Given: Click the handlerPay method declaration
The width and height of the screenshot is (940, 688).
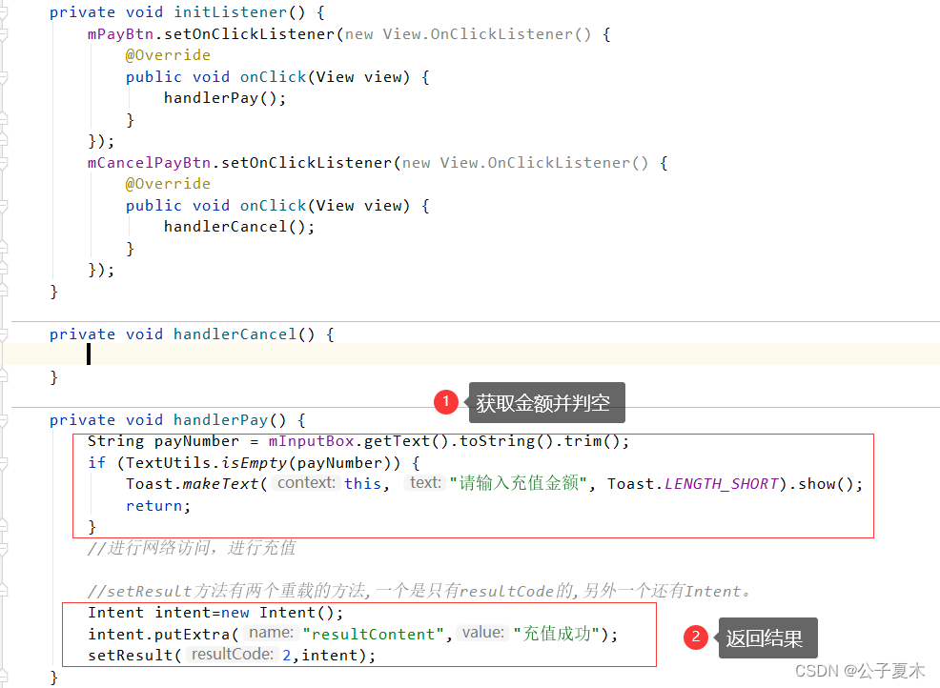Looking at the screenshot, I should [221, 419].
